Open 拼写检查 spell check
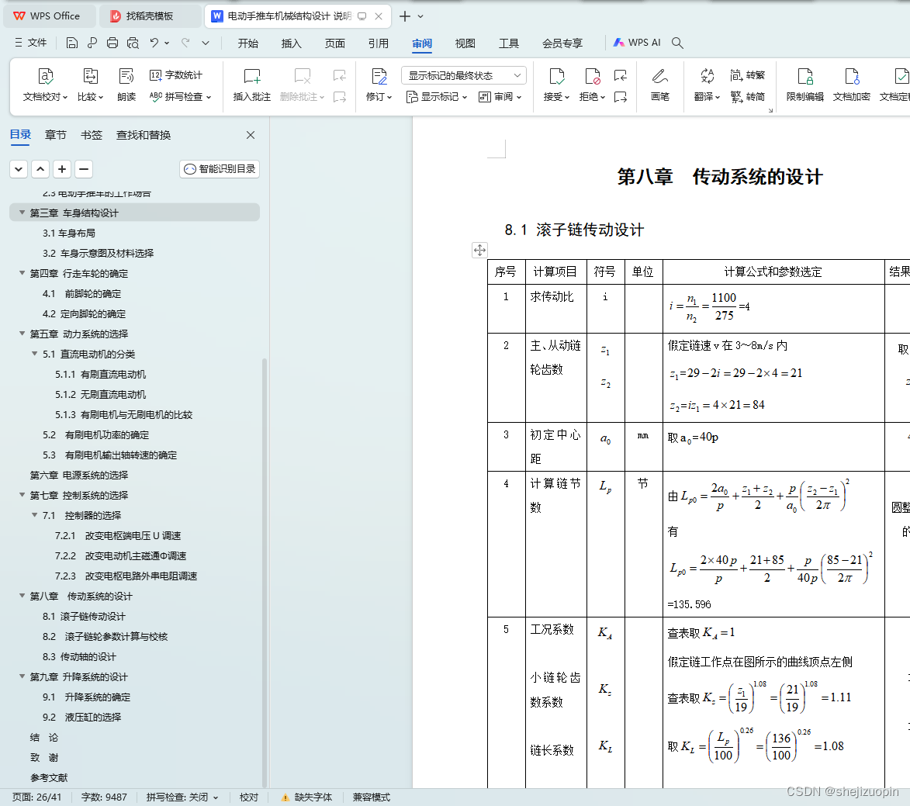 [x=180, y=96]
